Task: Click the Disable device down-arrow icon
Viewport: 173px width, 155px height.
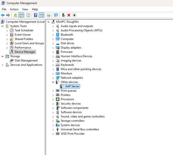Action: pyautogui.click(x=74, y=15)
